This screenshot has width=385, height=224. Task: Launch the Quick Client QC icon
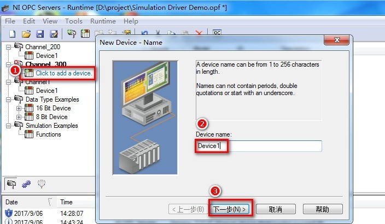coord(217,32)
